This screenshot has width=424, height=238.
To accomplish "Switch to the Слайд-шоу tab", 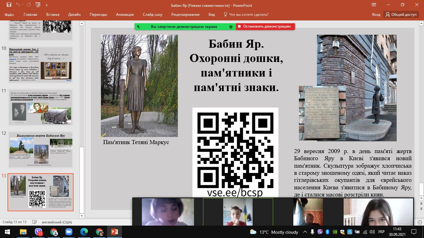I will pyautogui.click(x=152, y=15).
